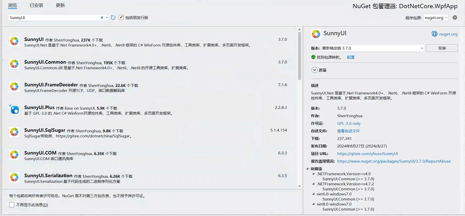Screen dimensions: 465x216
Task: Open the report abuse URL link
Action: click(x=394, y=161)
